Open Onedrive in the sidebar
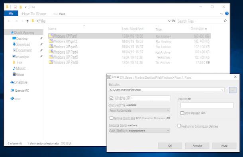The image size is (243, 157). (19, 82)
